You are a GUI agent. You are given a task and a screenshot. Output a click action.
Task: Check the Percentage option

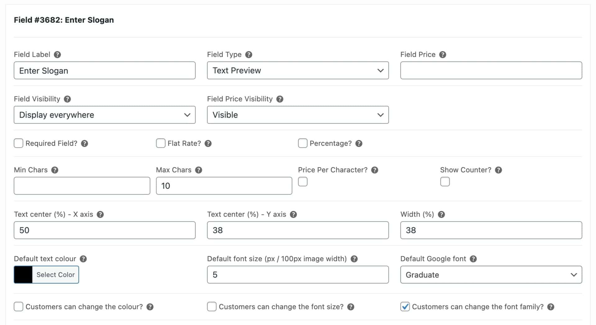coord(303,143)
